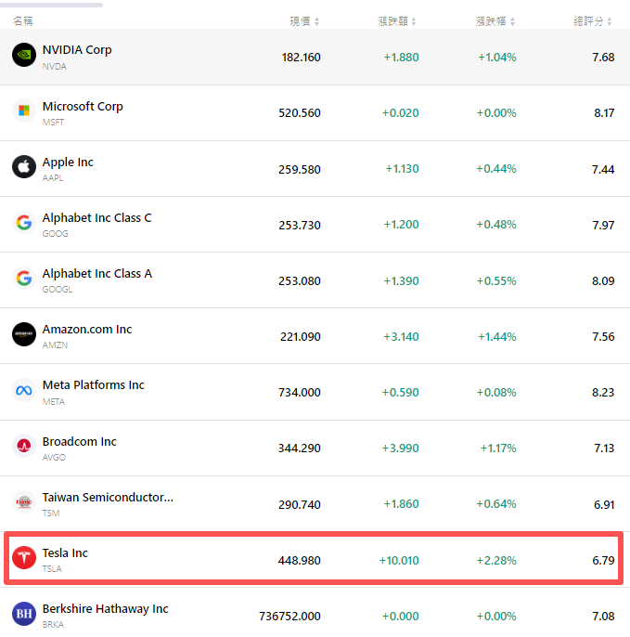Click Google logo beside Alphabet Class C
This screenshot has width=630, height=637.
(x=24, y=223)
